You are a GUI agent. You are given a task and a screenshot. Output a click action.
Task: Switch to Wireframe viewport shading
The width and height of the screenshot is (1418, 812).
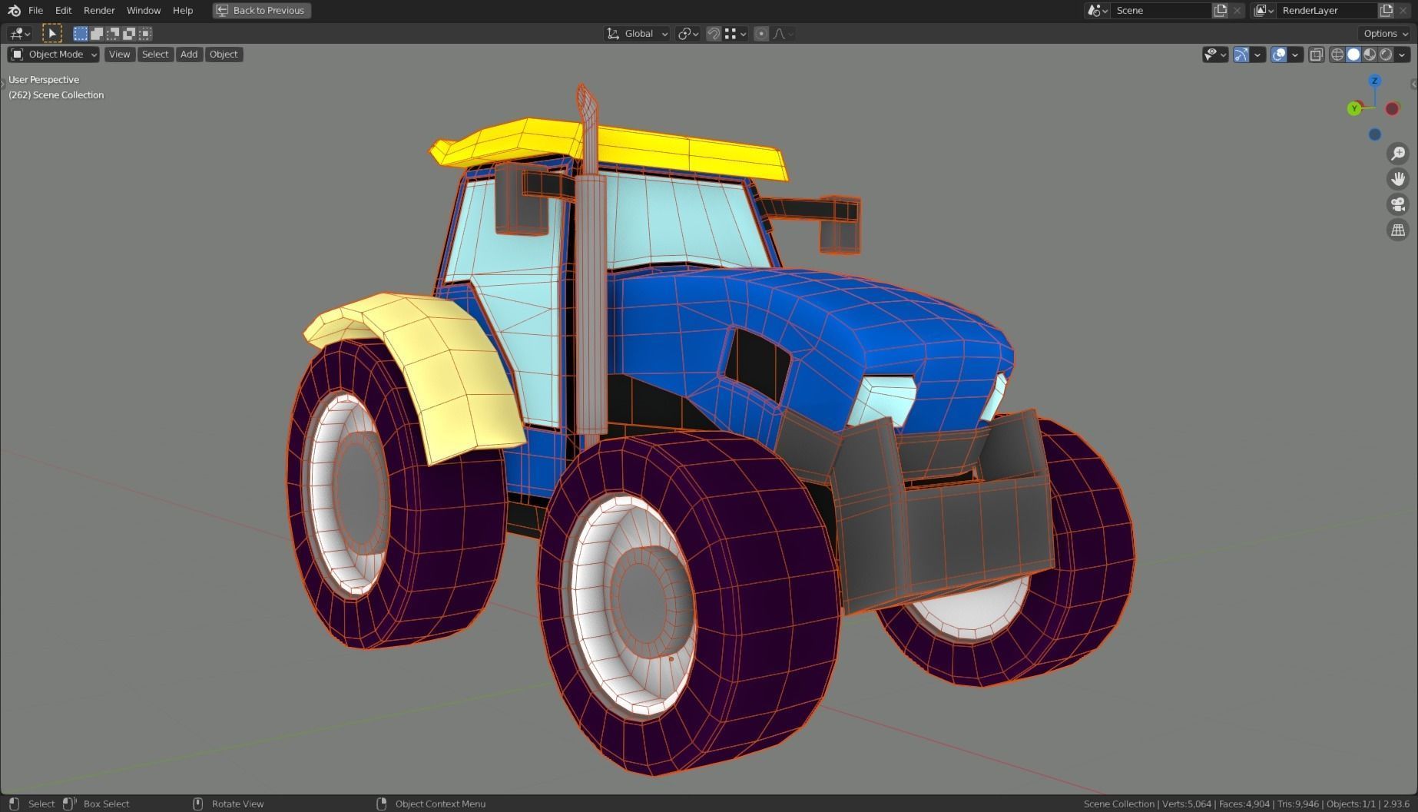click(x=1337, y=54)
